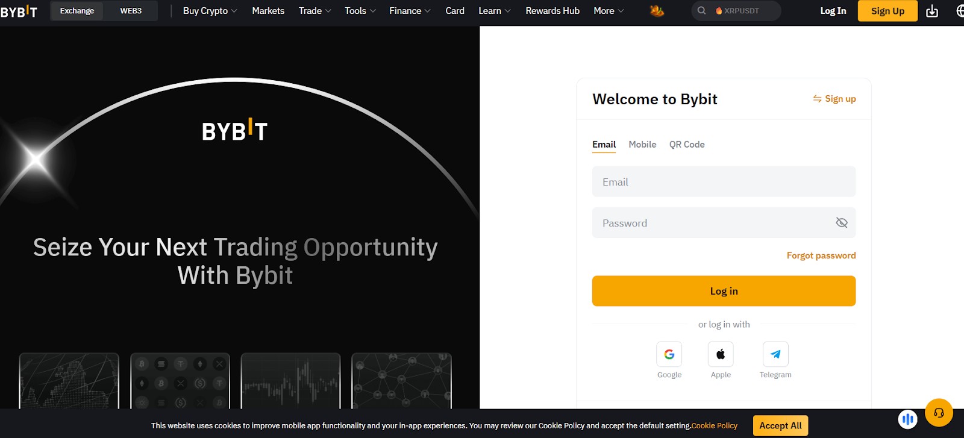Open the Cookie Policy link
The width and height of the screenshot is (964, 438).
click(x=715, y=425)
